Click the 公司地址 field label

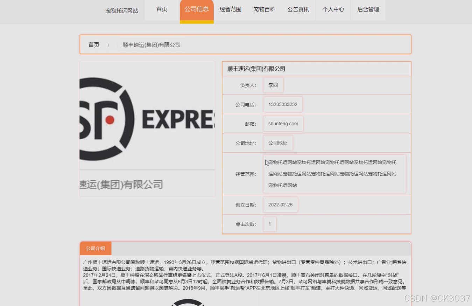click(x=246, y=143)
